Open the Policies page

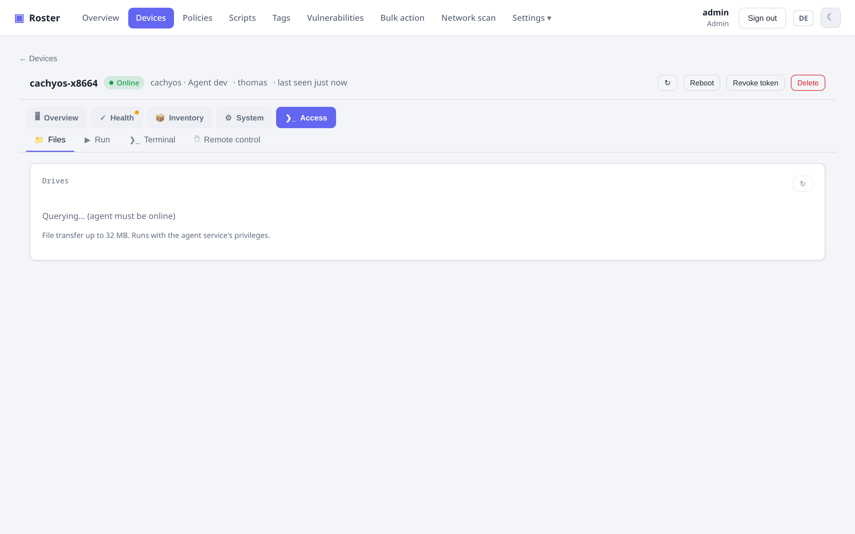point(197,18)
